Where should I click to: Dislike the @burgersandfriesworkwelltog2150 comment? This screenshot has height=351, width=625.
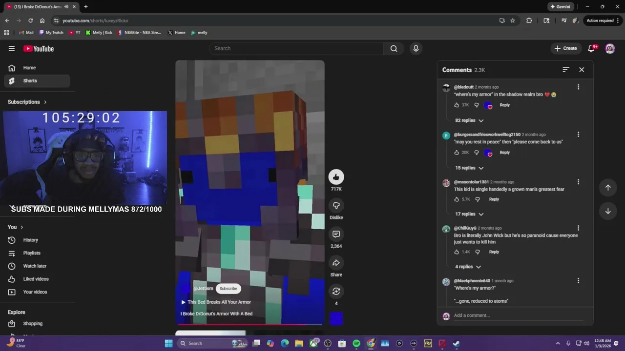click(x=477, y=152)
